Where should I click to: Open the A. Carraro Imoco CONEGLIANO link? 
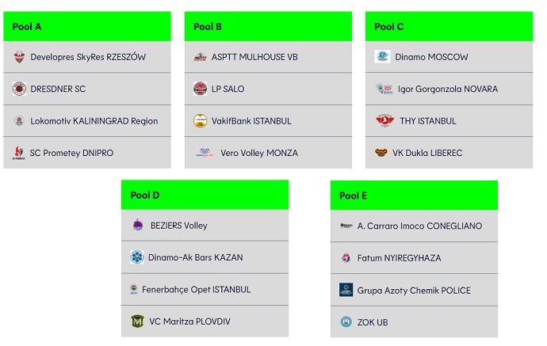419,226
